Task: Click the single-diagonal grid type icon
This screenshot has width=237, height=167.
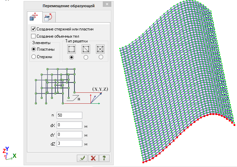Action: point(86,49)
